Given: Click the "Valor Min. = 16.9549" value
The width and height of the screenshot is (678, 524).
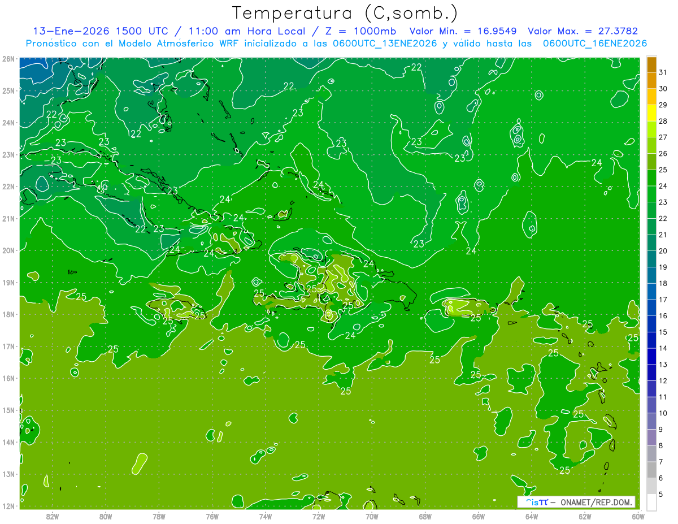Looking at the screenshot, I should 463,31.
